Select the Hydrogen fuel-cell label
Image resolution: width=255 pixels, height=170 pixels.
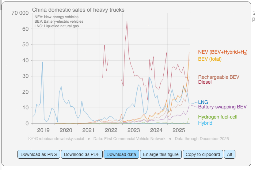(218, 117)
